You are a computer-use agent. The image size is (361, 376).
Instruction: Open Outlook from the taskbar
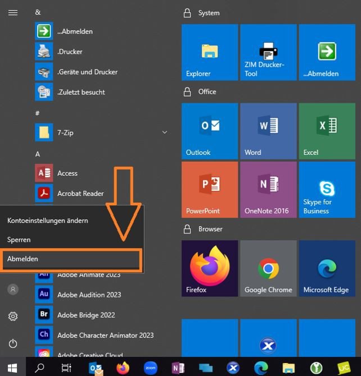coord(96,368)
